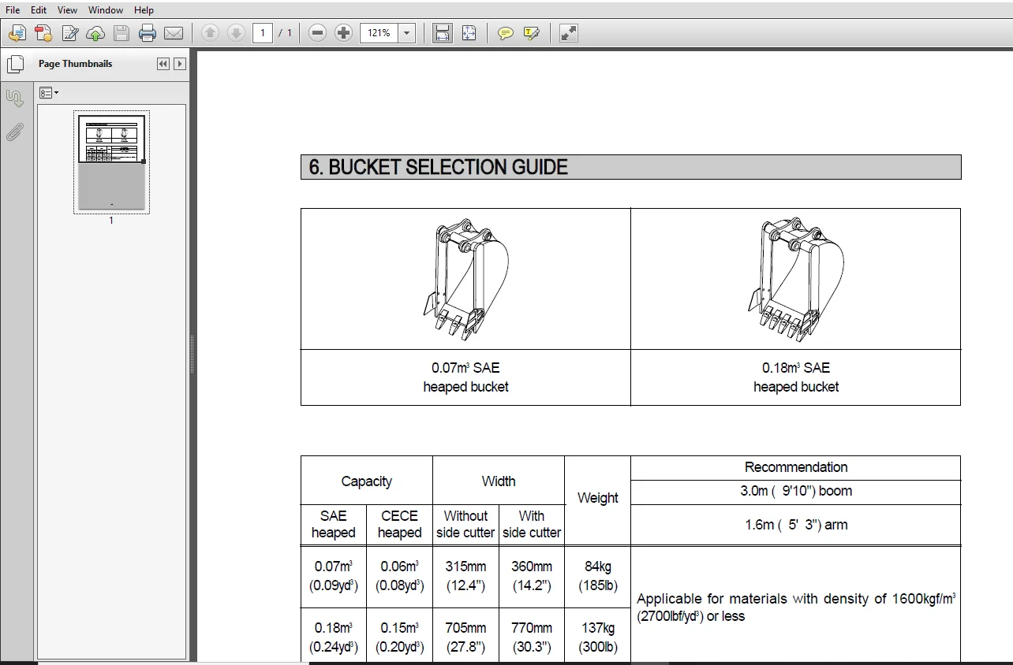Click the 'Without side cutter' column header
This screenshot has width=1013, height=665.
tap(465, 524)
